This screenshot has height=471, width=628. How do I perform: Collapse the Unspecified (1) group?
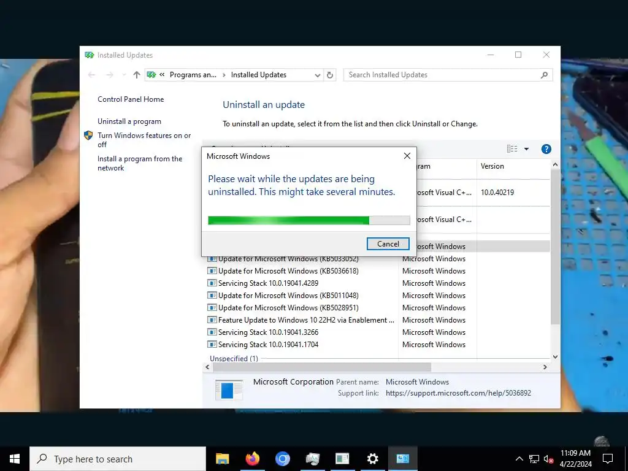[234, 358]
